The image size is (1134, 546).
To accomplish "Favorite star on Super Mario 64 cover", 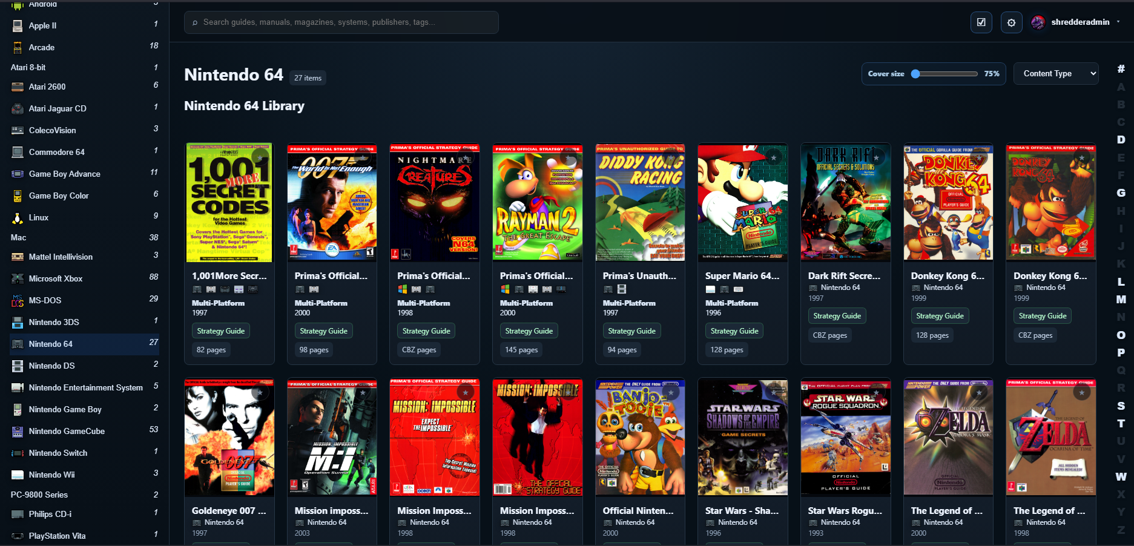I will click(x=774, y=157).
